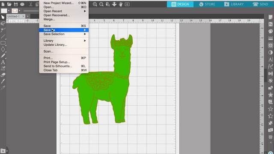
Task: Open the Align panel icon
Action: click(270, 74)
